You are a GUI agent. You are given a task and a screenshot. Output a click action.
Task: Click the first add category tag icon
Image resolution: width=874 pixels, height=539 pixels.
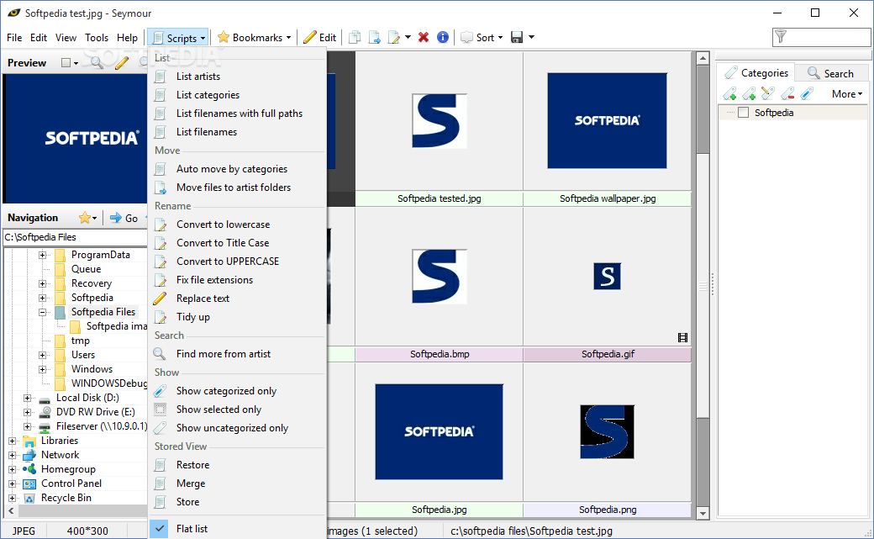(729, 93)
